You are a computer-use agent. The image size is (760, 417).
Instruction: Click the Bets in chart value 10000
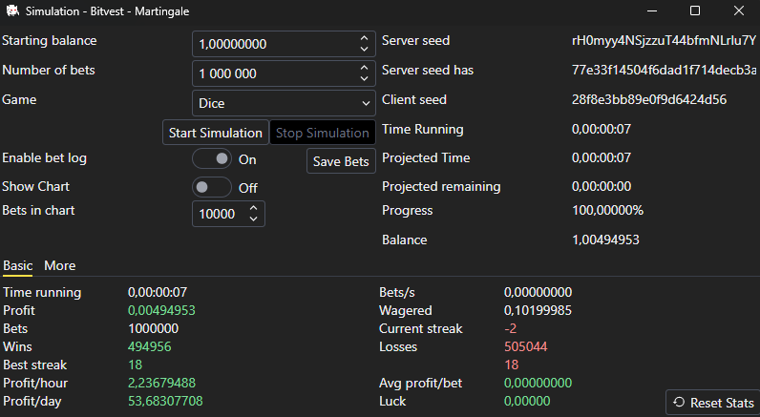click(x=217, y=214)
